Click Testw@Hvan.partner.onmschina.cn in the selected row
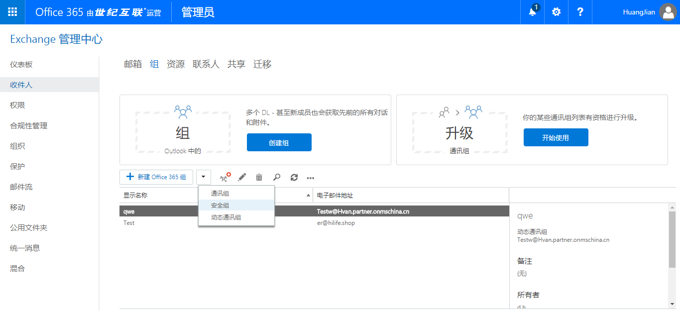The height and width of the screenshot is (311, 680). 363,211
